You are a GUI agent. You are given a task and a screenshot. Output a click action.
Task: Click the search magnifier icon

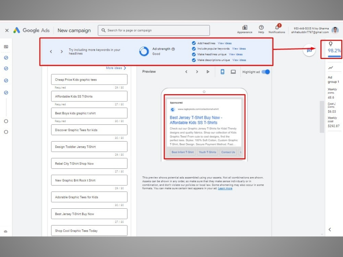(104, 30)
